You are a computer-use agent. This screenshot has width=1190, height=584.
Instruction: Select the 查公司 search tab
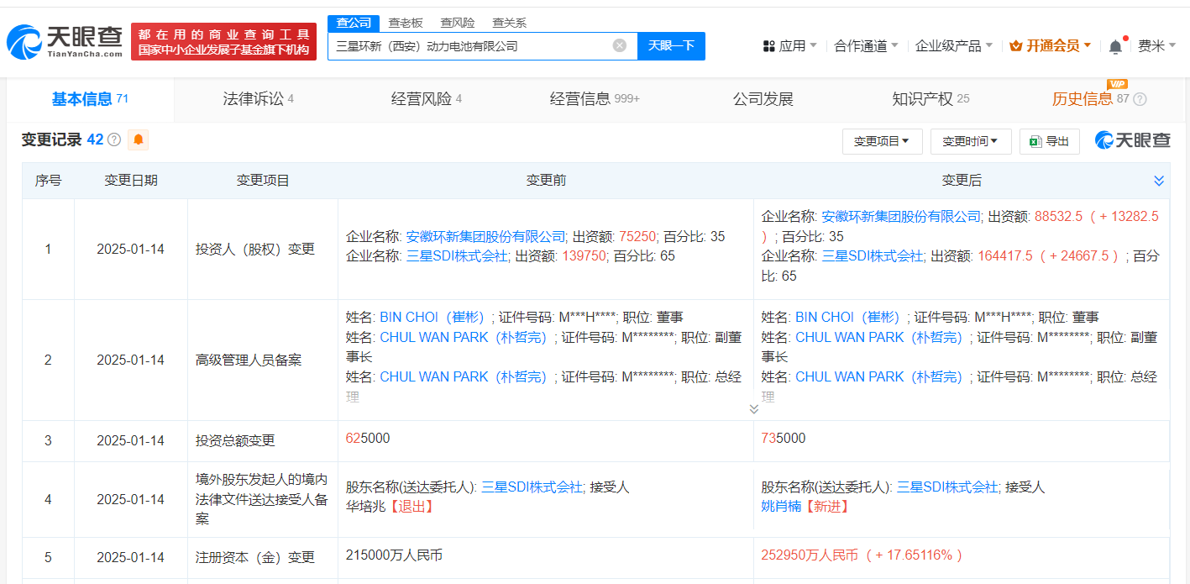(x=354, y=23)
